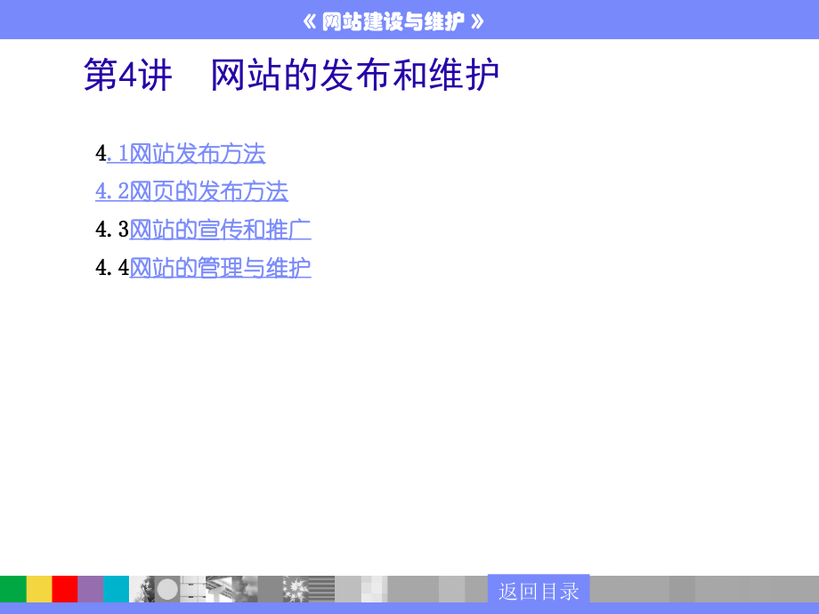This screenshot has width=819, height=614.
Task: Click the bridge photo icon in footer strip
Action: (221, 589)
